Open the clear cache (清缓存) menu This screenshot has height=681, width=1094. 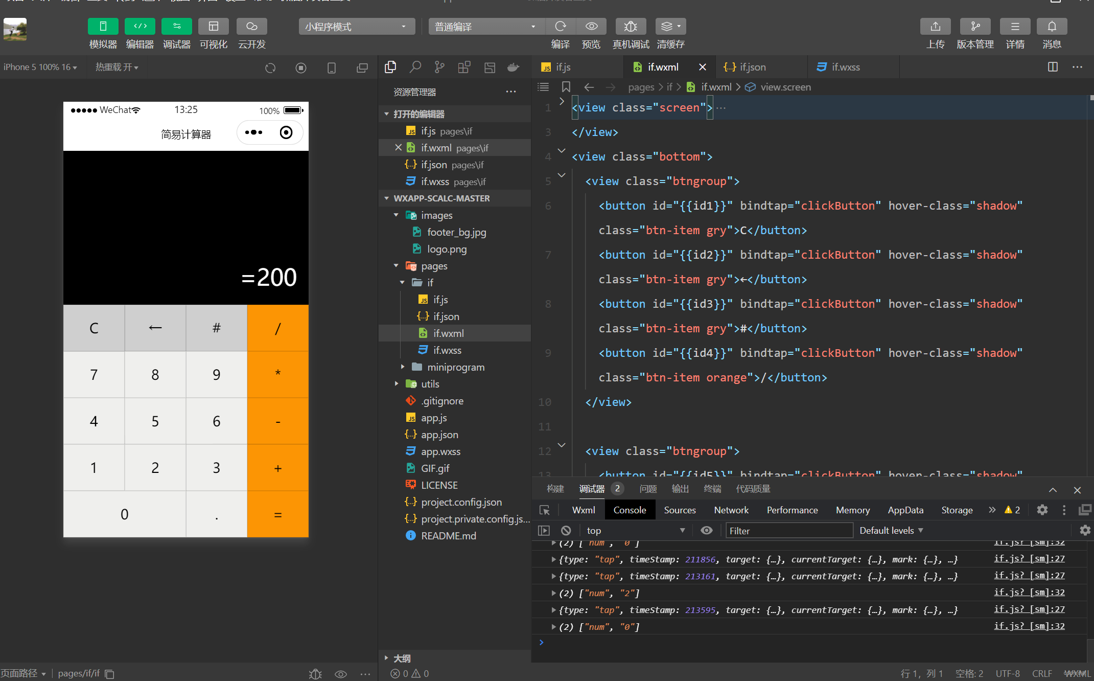click(670, 27)
